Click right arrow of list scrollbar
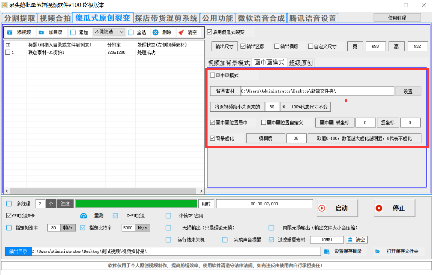 click(201, 191)
